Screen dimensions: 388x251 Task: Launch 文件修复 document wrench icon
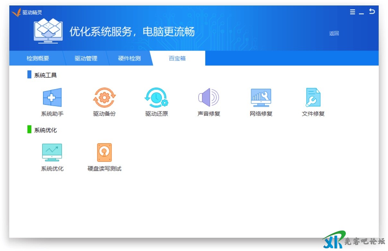tap(313, 98)
